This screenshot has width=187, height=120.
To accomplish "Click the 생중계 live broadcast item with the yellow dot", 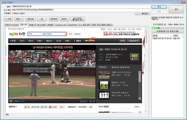I will pos(77,41).
